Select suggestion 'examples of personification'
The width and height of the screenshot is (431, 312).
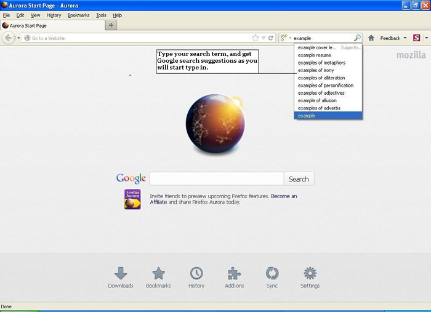coord(328,86)
